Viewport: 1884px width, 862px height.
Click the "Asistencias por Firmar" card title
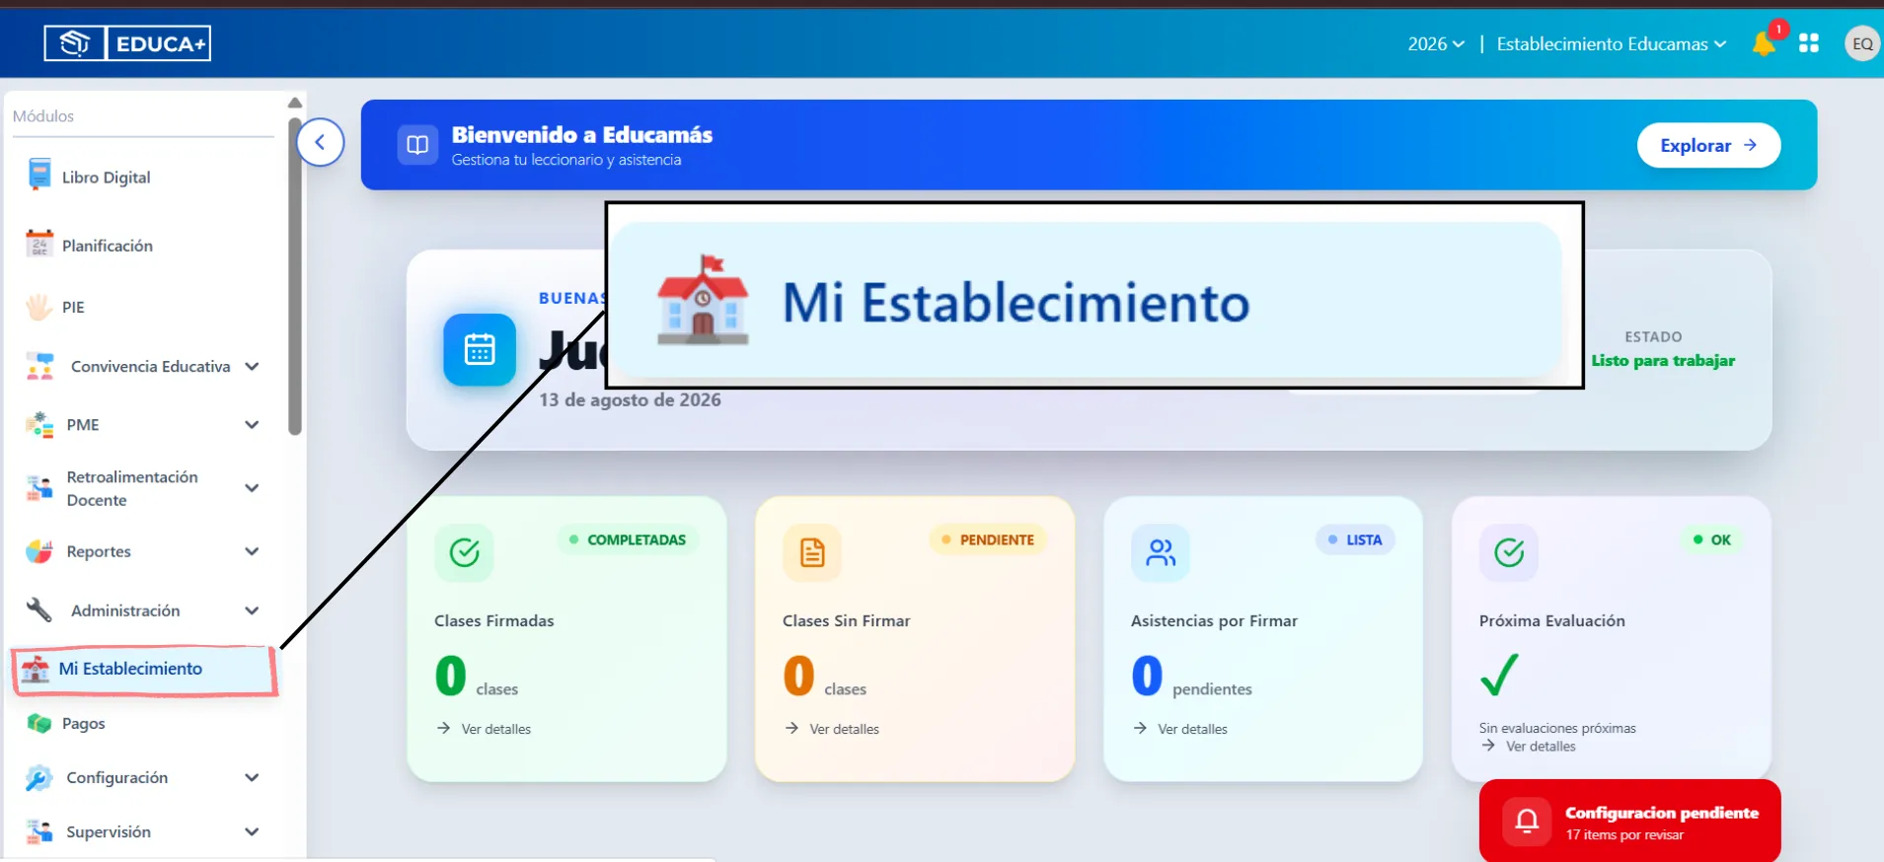[1214, 620]
